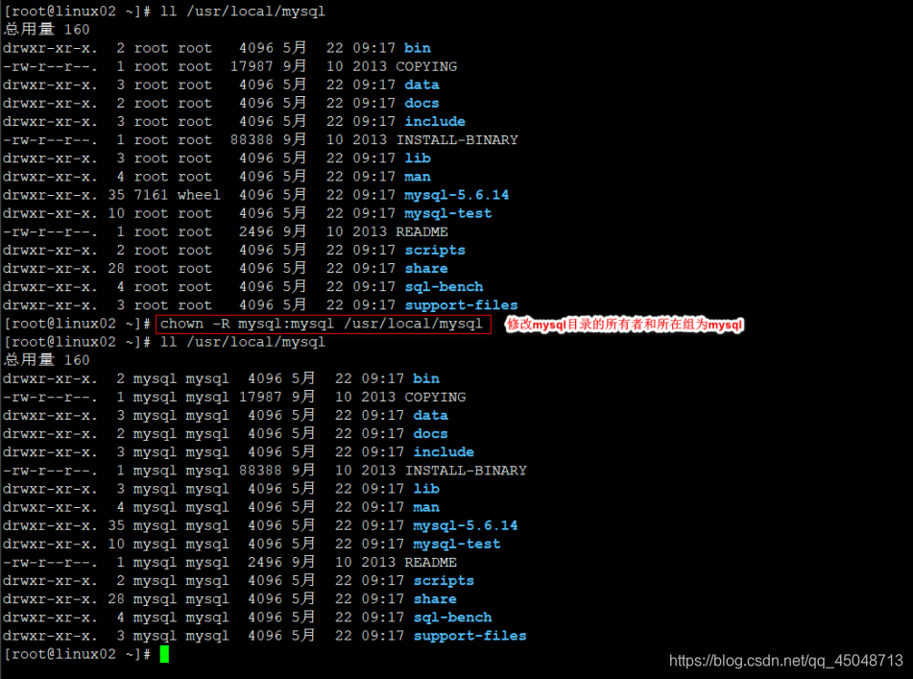Select "README" file in the root-owned listing

[422, 231]
